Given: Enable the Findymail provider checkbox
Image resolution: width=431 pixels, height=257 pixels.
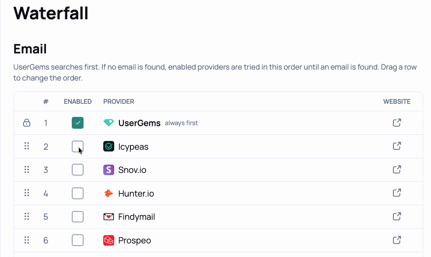Looking at the screenshot, I should click(77, 217).
